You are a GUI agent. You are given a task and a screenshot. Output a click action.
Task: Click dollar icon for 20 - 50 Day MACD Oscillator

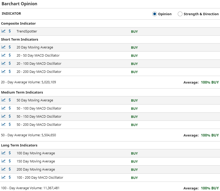[x=10, y=55]
